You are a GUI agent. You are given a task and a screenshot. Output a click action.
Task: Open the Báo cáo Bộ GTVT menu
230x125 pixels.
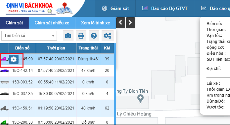point(165,8)
